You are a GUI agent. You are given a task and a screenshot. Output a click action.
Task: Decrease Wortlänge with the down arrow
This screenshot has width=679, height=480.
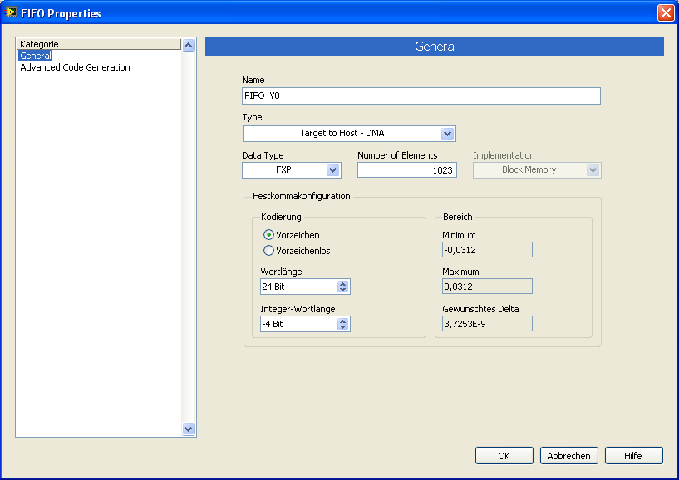click(x=342, y=290)
